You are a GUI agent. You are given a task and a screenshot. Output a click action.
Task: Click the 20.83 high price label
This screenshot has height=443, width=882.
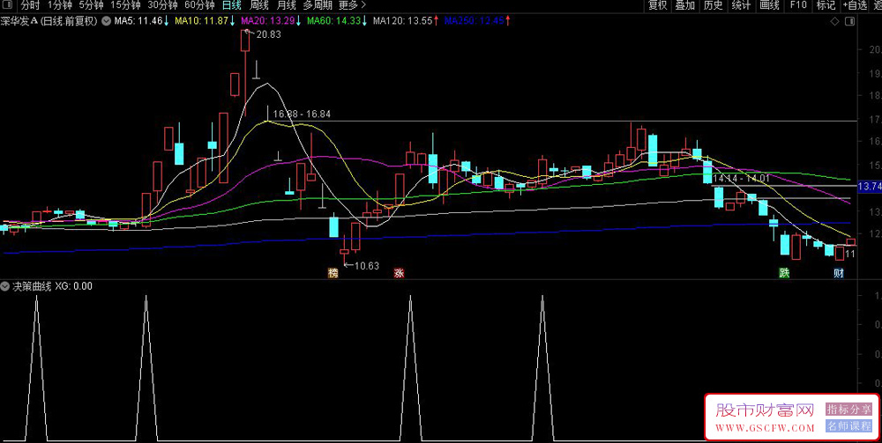click(268, 34)
